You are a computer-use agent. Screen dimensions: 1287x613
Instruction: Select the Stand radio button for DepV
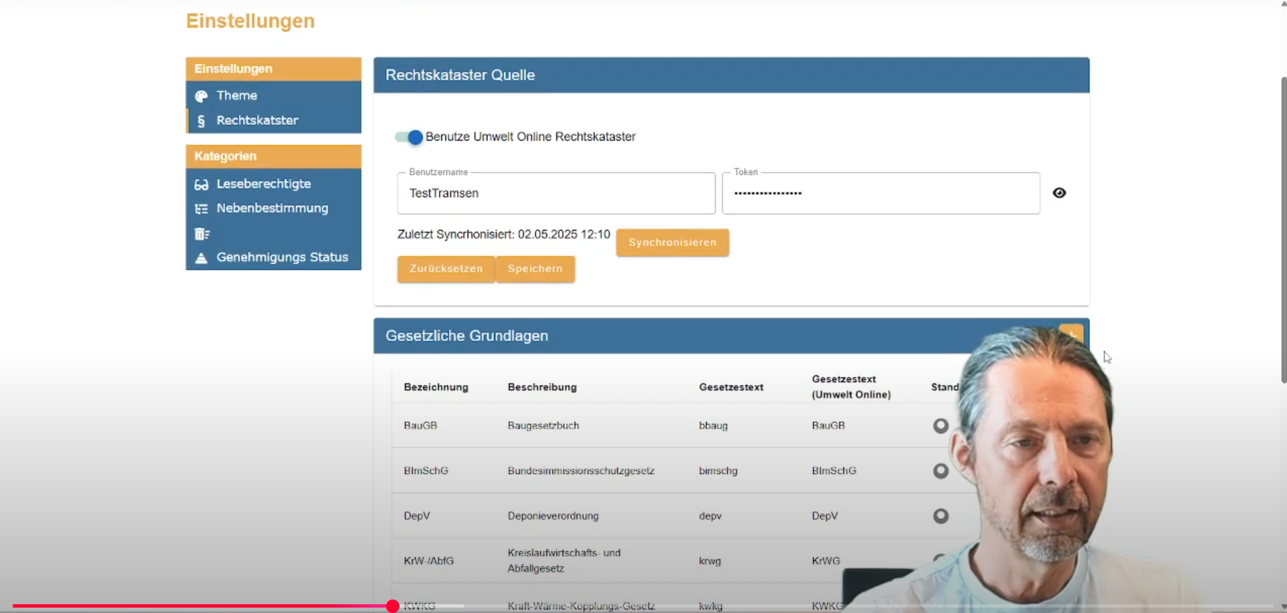(x=940, y=516)
